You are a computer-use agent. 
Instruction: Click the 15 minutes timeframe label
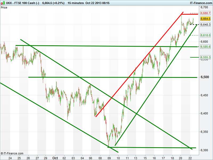(x=76, y=3)
